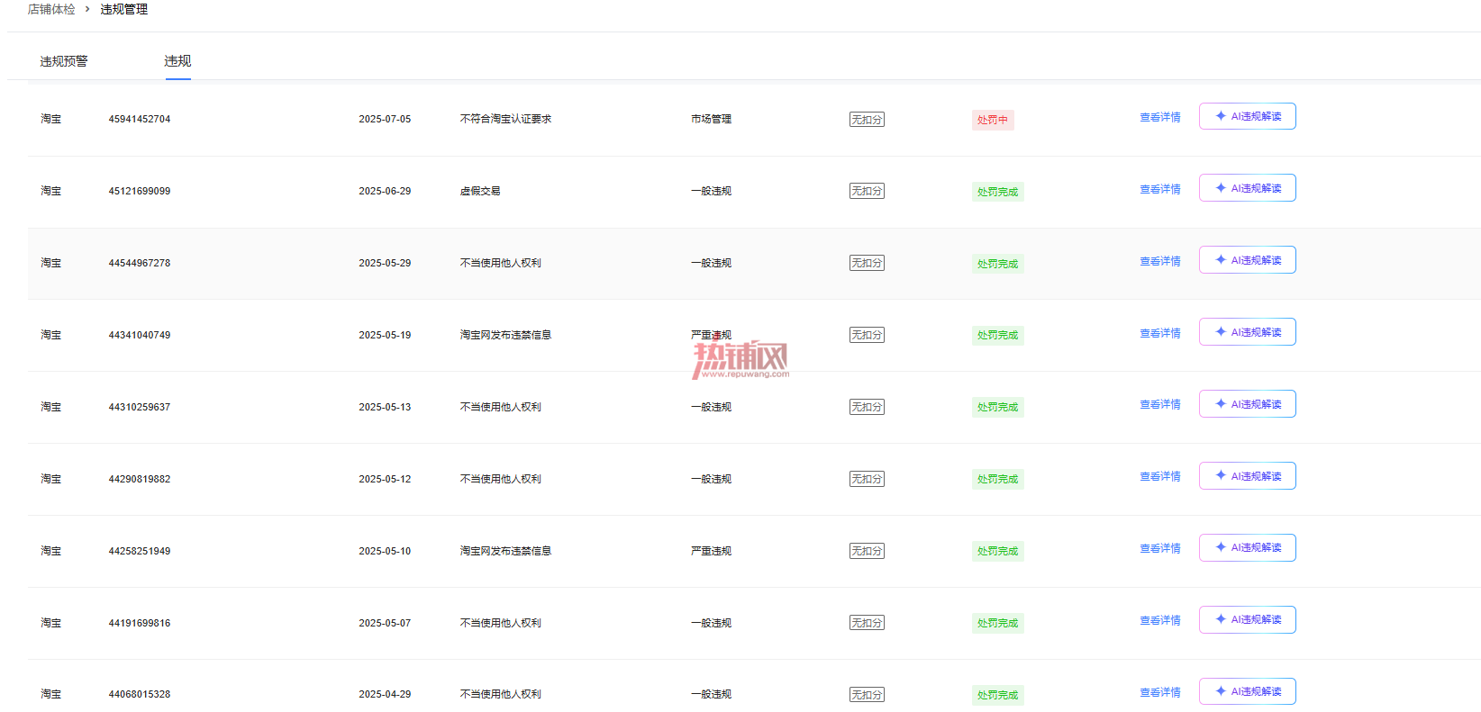The width and height of the screenshot is (1481, 712).
Task: Switch to the 违规预警 tab
Action: [64, 61]
